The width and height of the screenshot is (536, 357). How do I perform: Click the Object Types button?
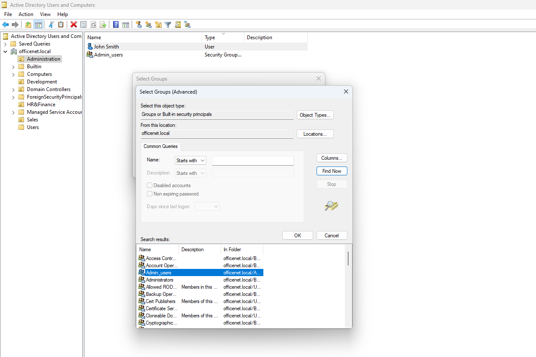coord(315,115)
